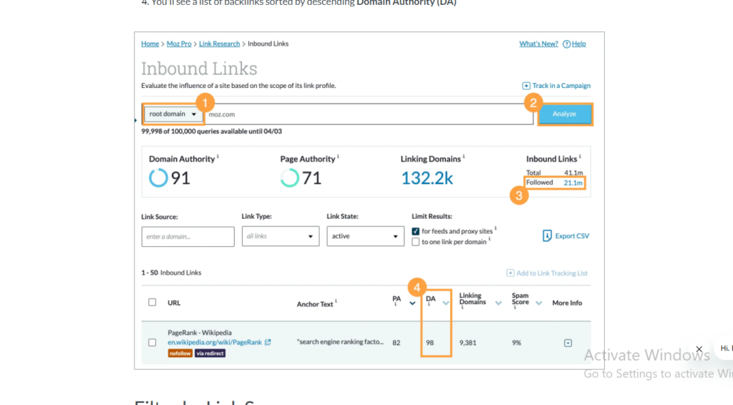Dismiss the chat popup with the X icon
733x405 pixels.
(699, 349)
